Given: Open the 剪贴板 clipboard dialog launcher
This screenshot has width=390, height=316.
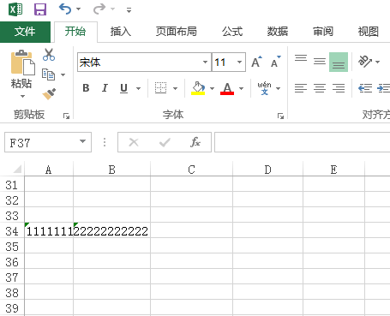Looking at the screenshot, I should pyautogui.click(x=66, y=116).
